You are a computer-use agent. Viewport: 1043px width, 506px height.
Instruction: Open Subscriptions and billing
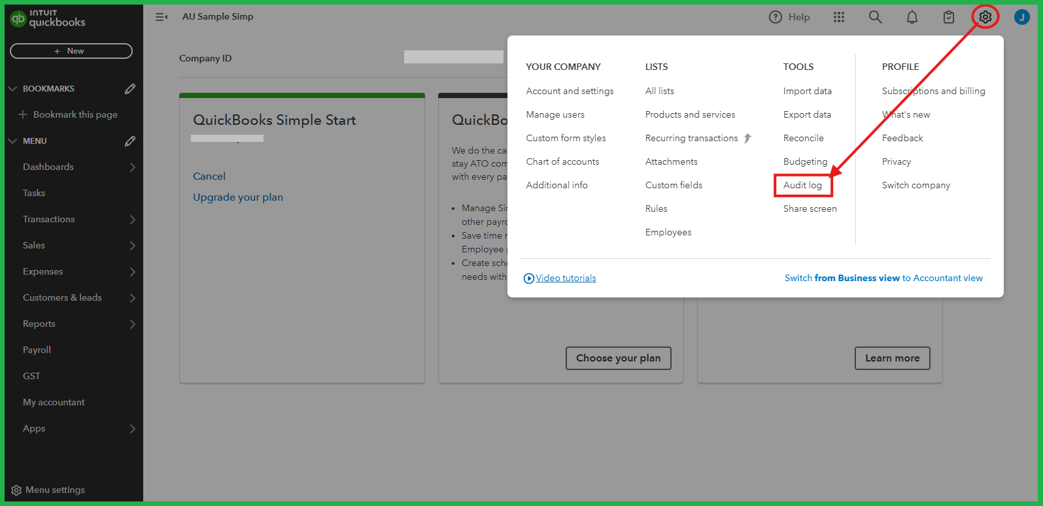pos(934,91)
